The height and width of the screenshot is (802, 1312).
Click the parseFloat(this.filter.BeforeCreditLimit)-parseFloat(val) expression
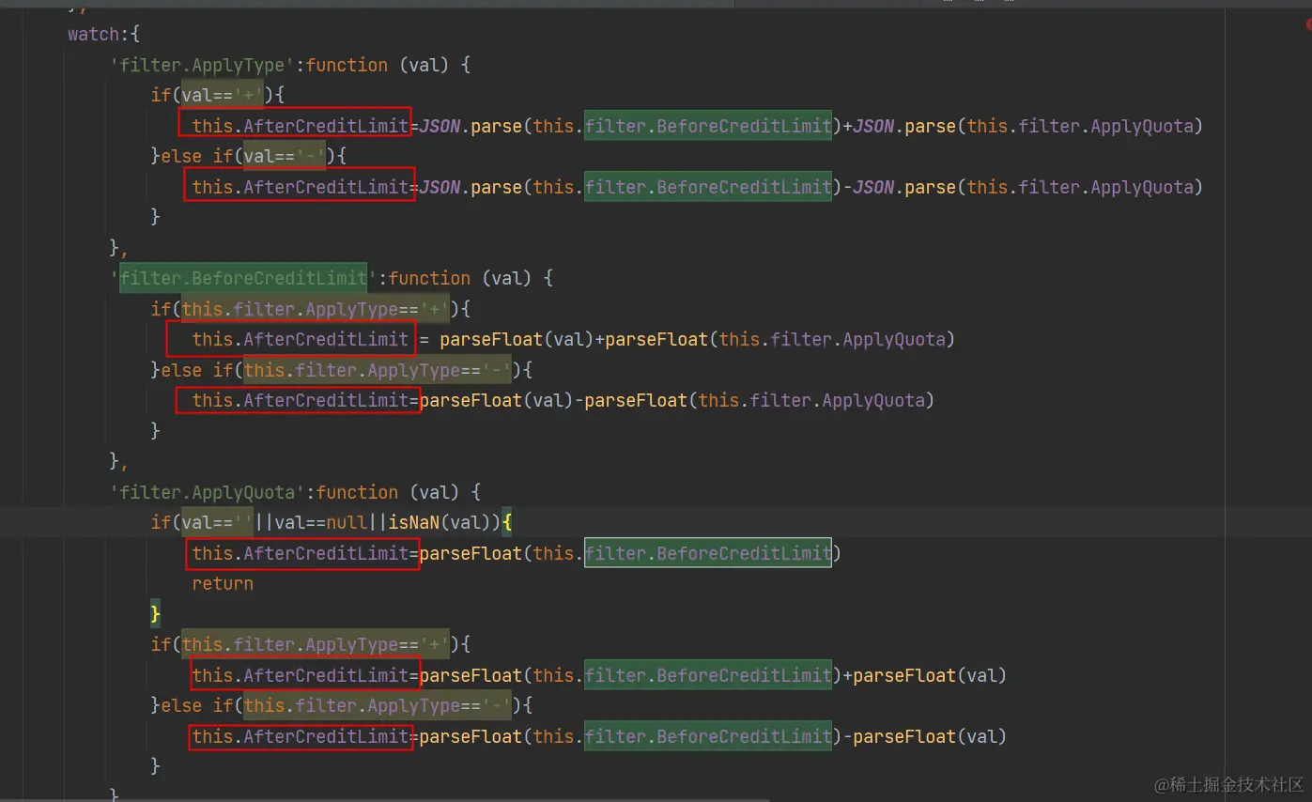[x=713, y=736]
